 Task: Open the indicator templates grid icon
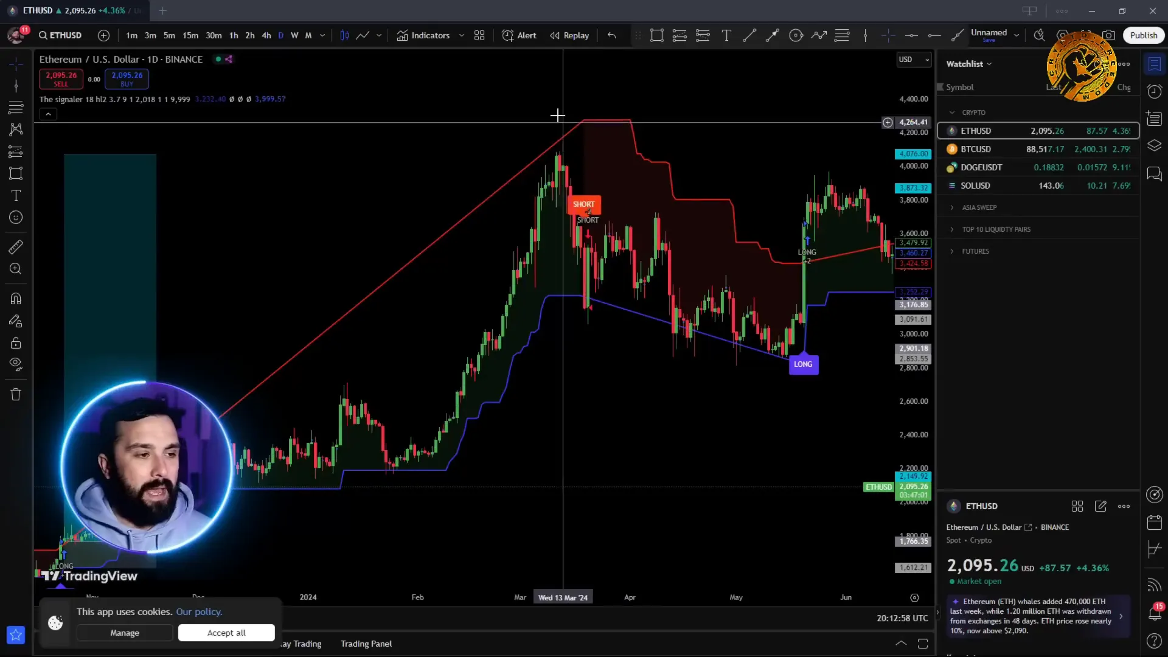point(479,35)
